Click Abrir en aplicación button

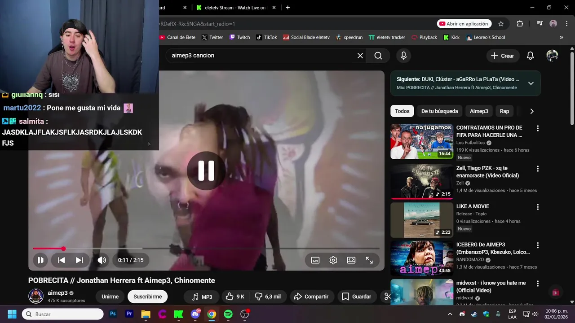coord(464,24)
